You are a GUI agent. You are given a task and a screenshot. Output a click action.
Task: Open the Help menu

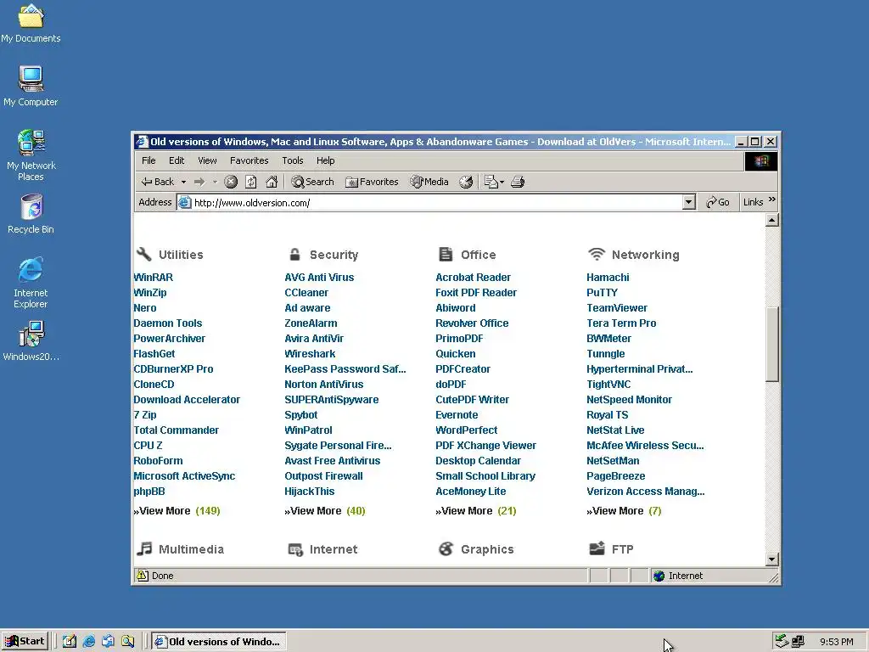click(325, 160)
